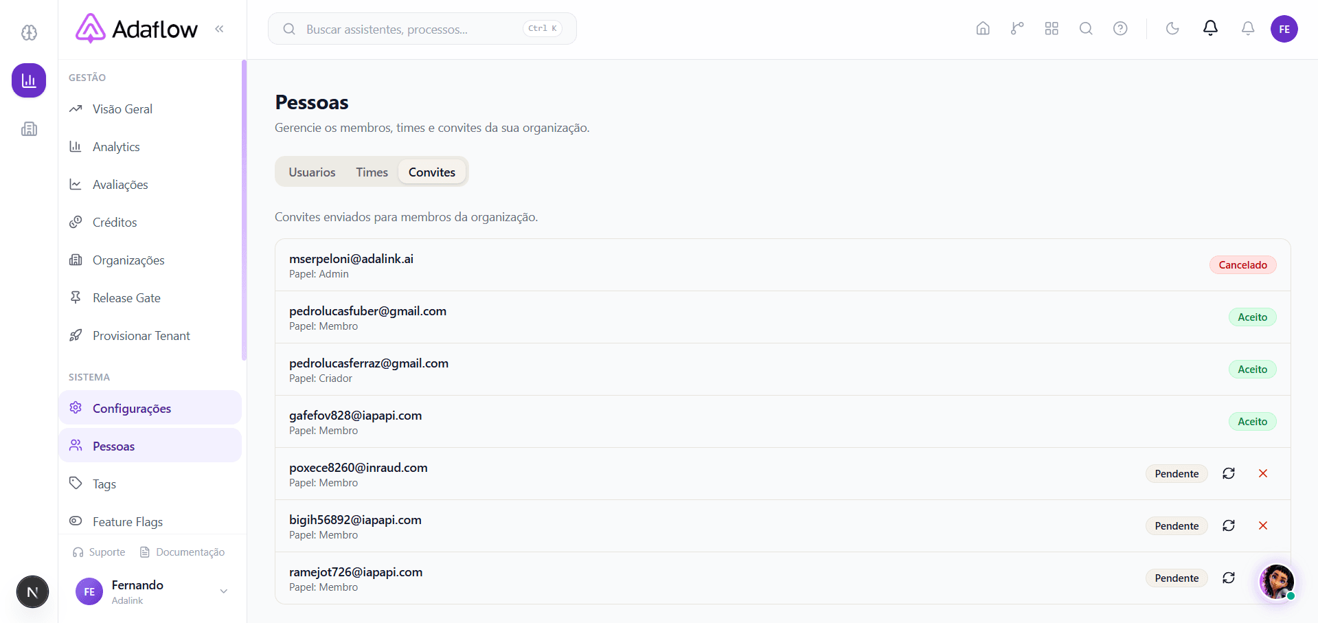This screenshot has height=623, width=1318.
Task: Resend invite to bigih56892@iapapi.com
Action: (x=1229, y=525)
